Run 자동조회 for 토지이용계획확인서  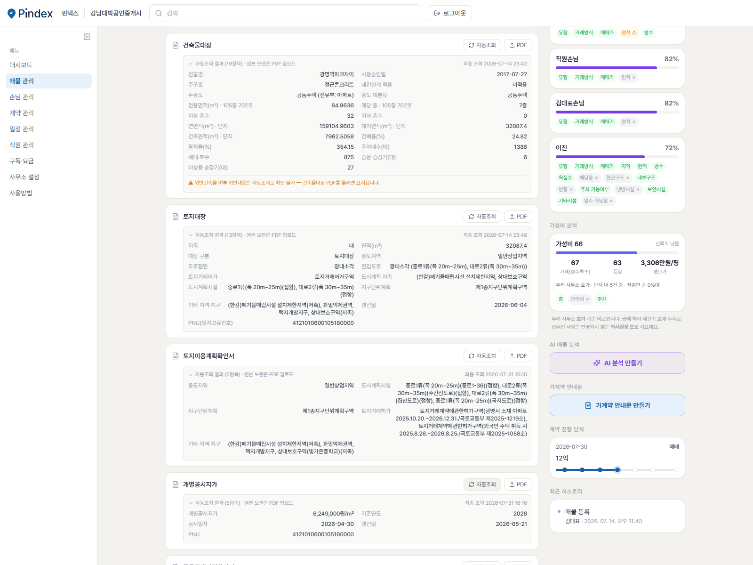(x=482, y=356)
